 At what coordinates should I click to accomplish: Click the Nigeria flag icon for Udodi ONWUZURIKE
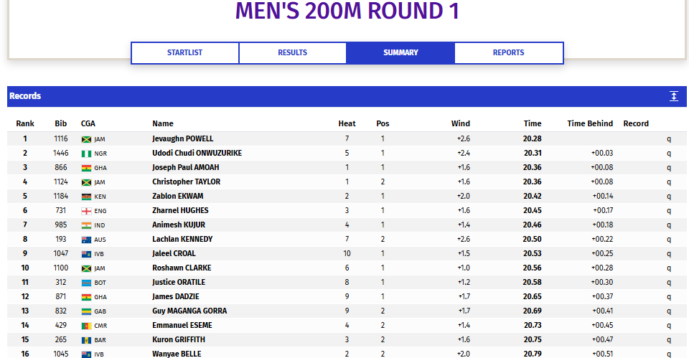(x=86, y=154)
